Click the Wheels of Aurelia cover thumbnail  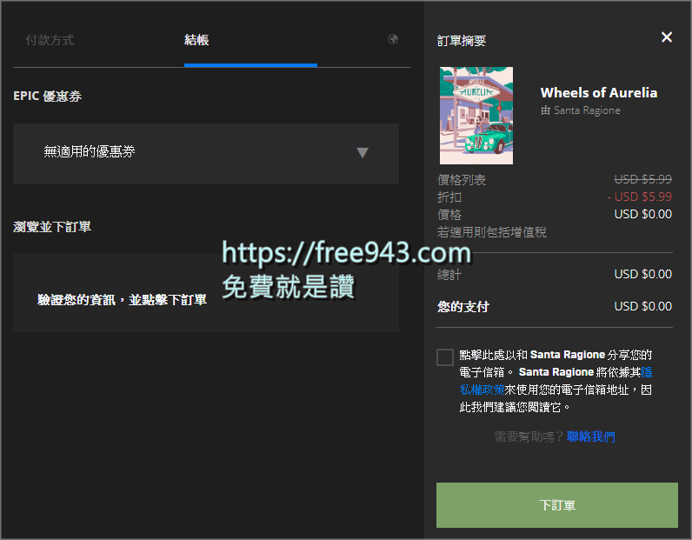click(476, 116)
